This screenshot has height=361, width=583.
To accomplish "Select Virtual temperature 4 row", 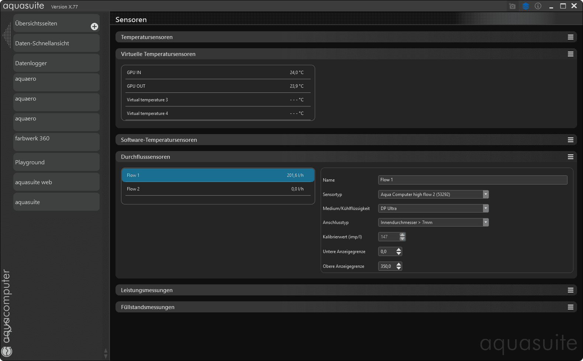I will coord(218,113).
